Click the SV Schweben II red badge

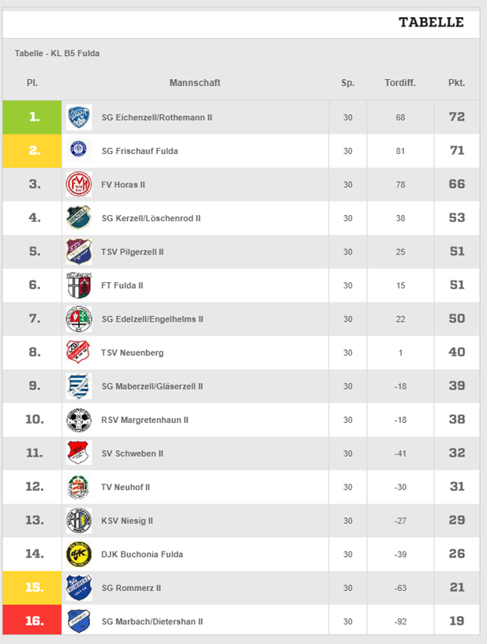click(x=79, y=454)
